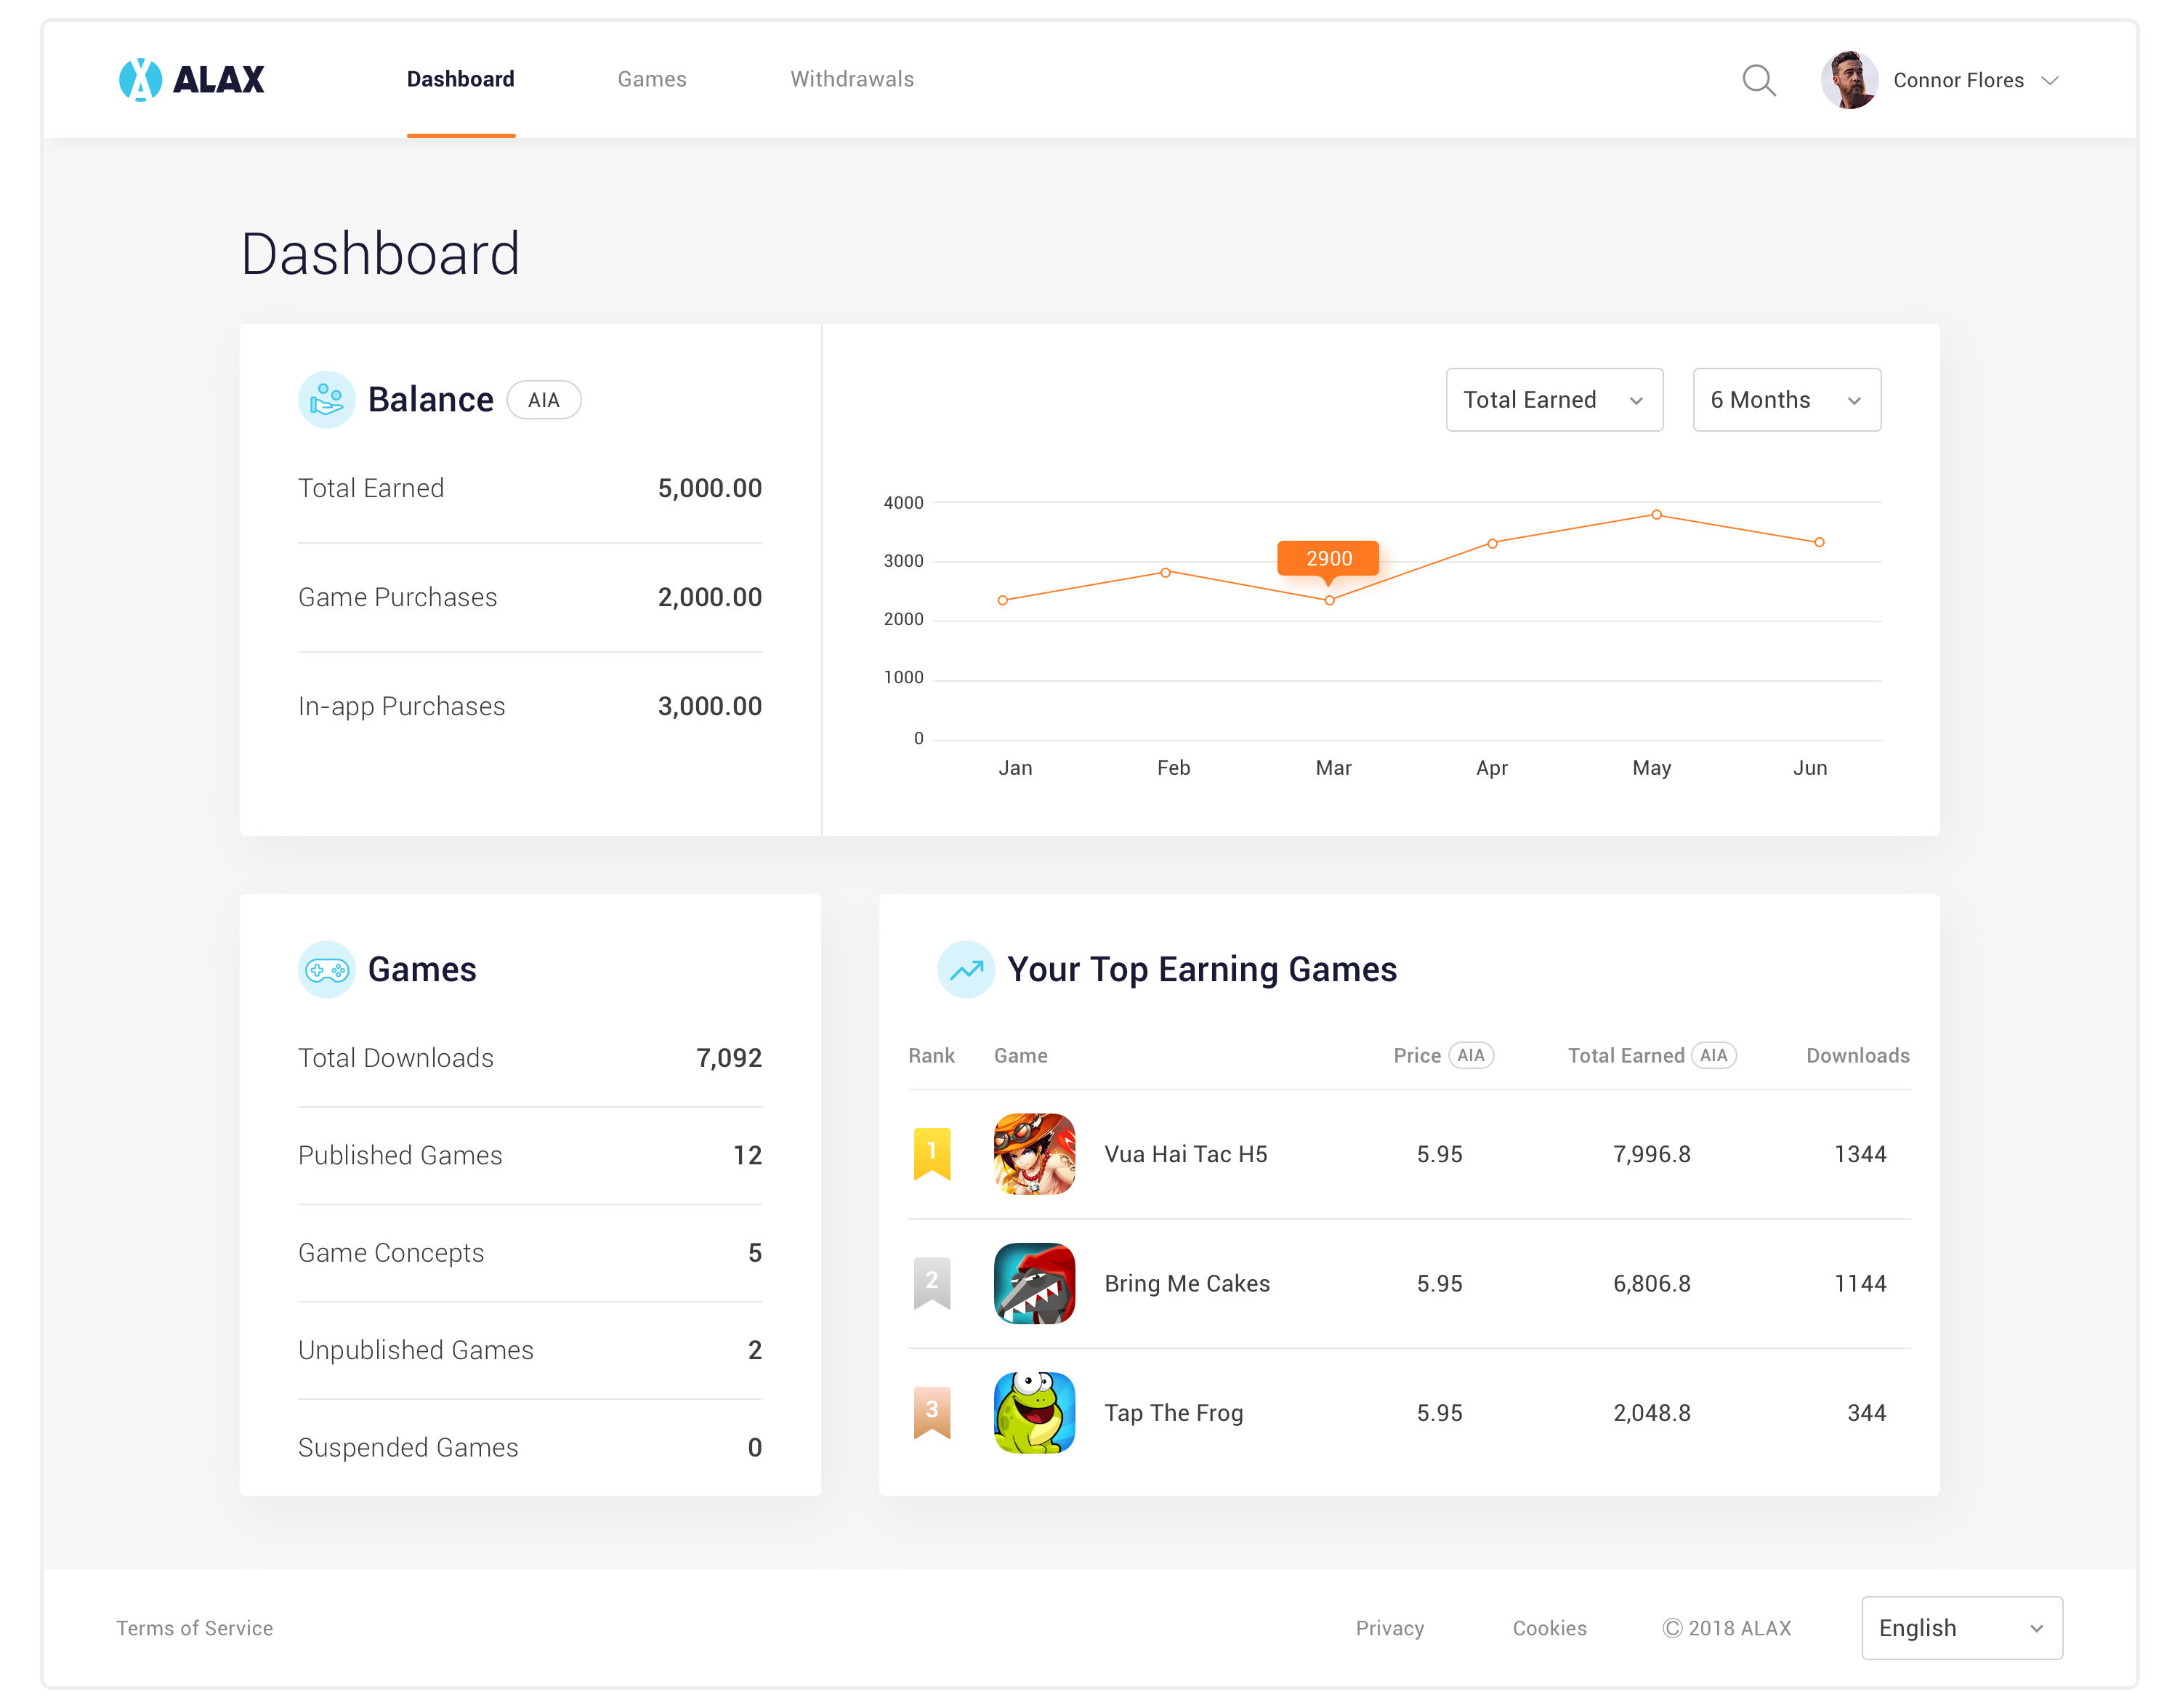Switch to the Games tab

(652, 79)
